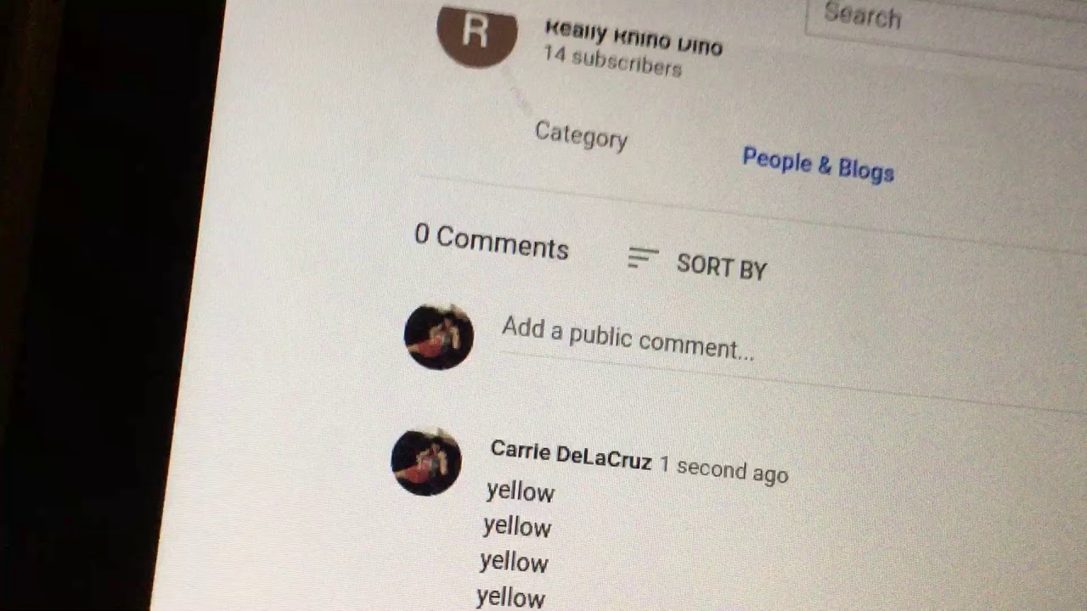The height and width of the screenshot is (611, 1087).
Task: Click the first yellow line of the comment
Action: (520, 491)
